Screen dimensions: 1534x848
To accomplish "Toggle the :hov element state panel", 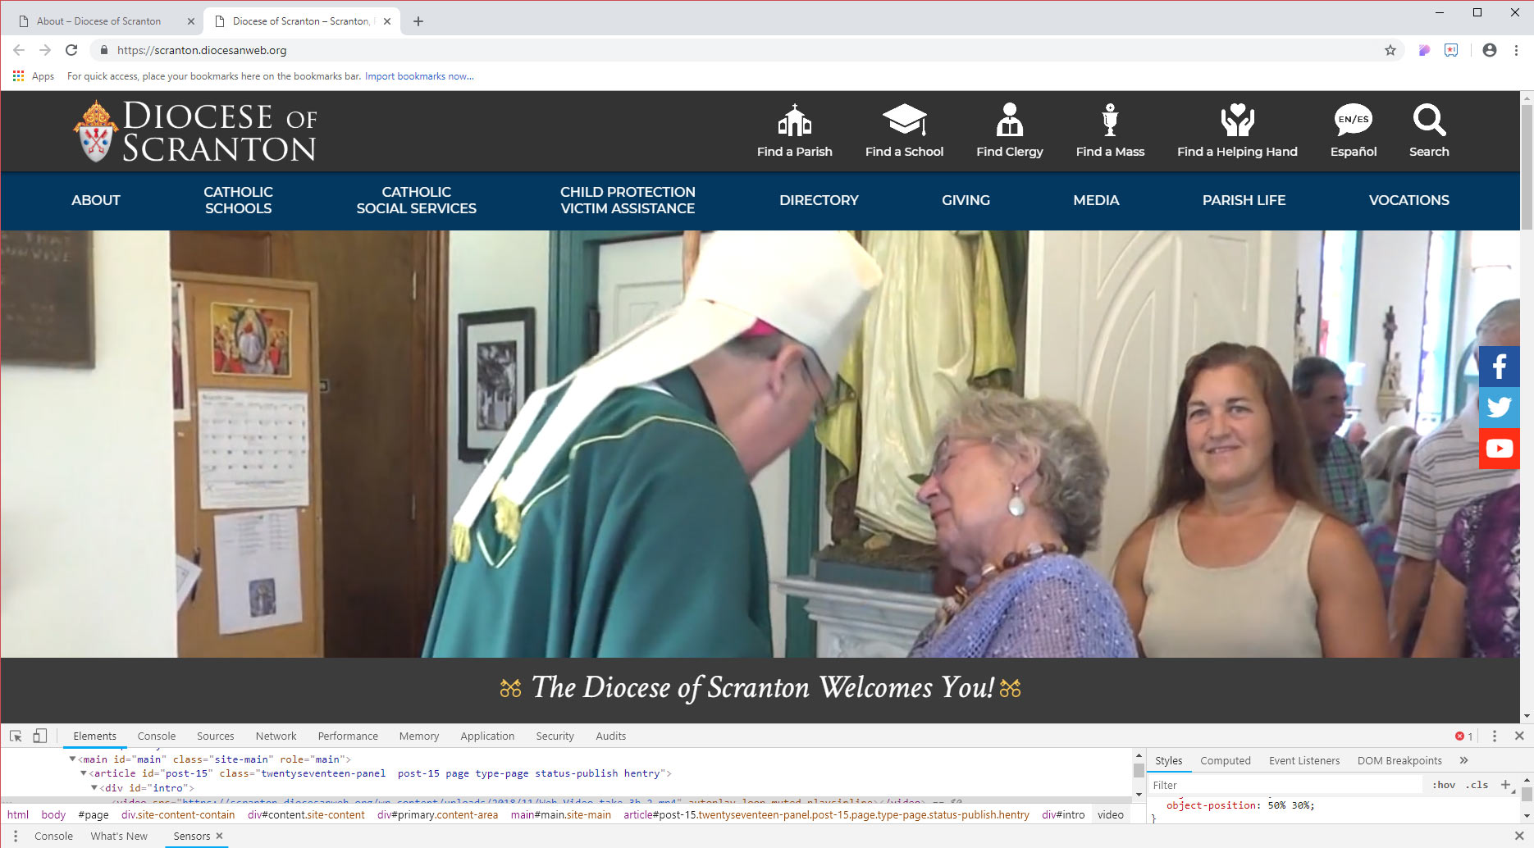I will click(x=1444, y=785).
